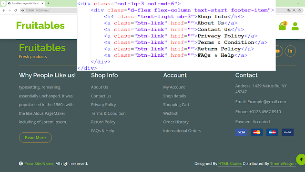Click the Visa payment card image
The height and width of the screenshot is (172, 305).
coord(241,132)
